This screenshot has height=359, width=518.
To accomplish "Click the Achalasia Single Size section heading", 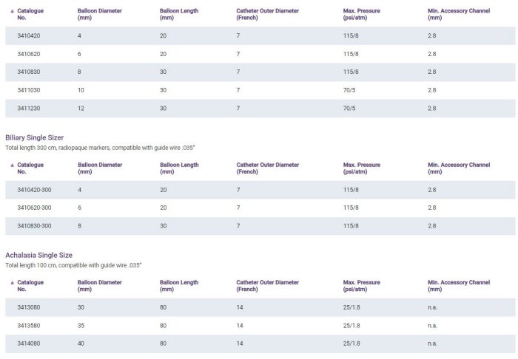I will [38, 256].
